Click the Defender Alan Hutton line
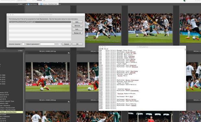 coord(116,82)
